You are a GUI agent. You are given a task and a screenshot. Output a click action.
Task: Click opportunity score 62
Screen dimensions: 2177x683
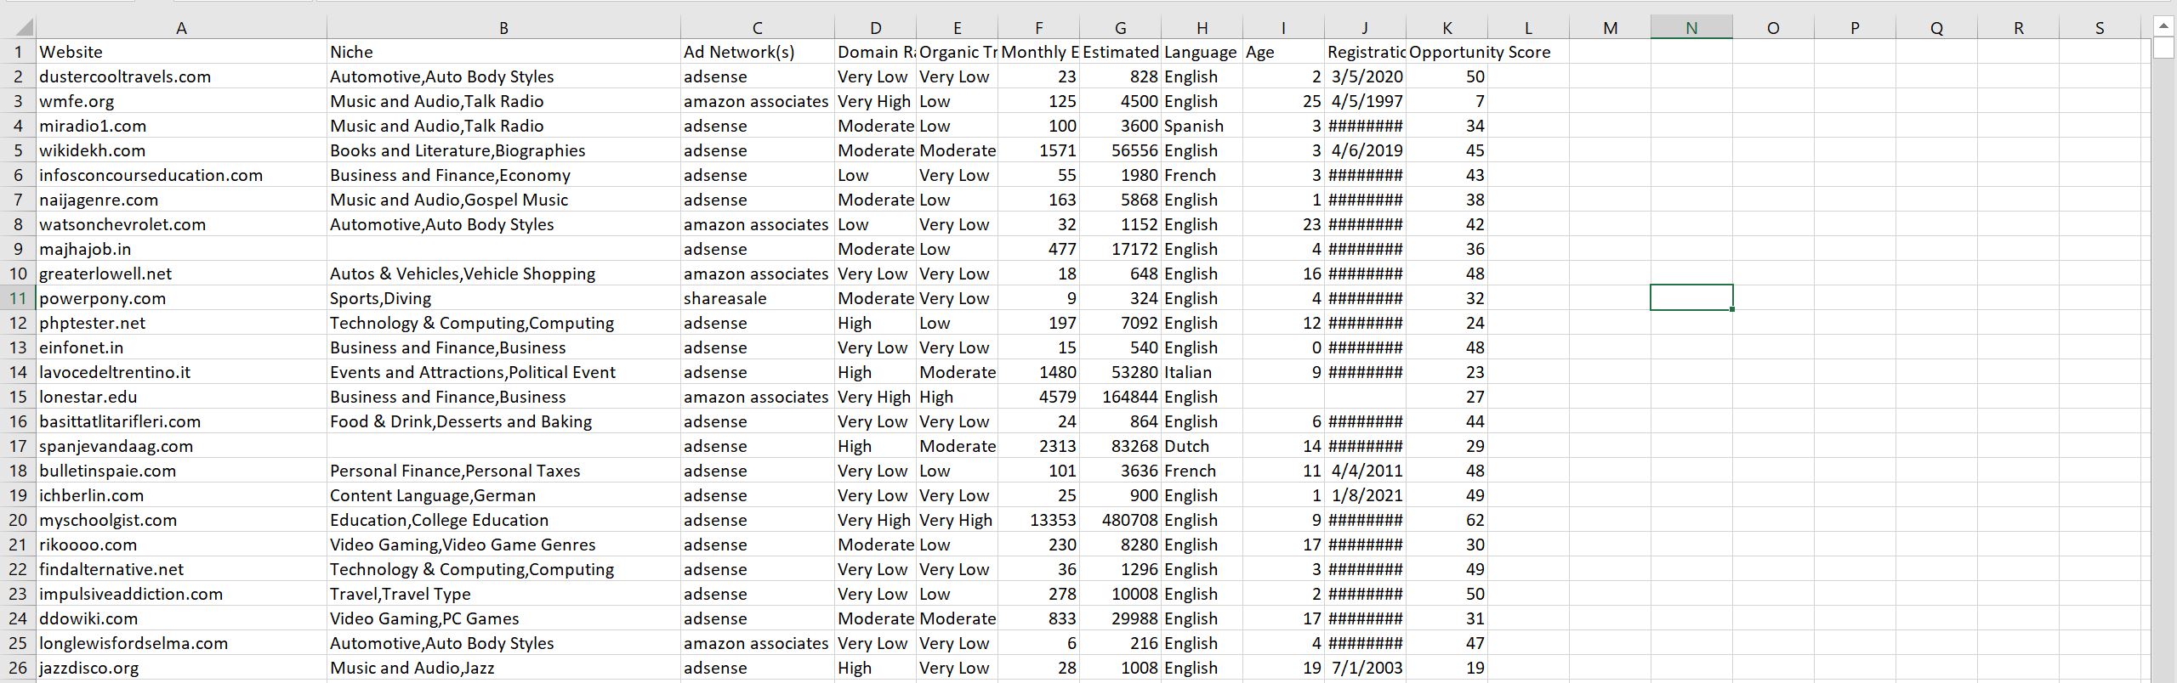coord(1447,520)
